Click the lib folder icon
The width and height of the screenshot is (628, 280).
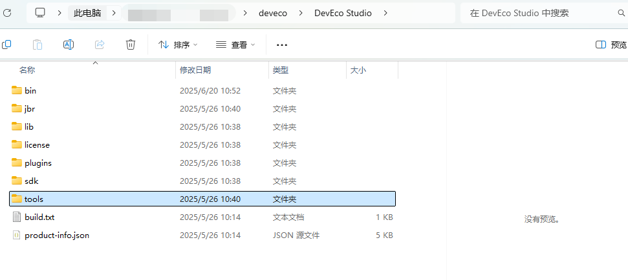pyautogui.click(x=16, y=126)
